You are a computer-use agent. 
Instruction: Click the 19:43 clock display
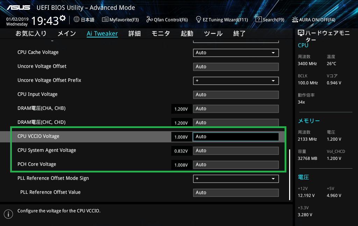click(x=45, y=21)
